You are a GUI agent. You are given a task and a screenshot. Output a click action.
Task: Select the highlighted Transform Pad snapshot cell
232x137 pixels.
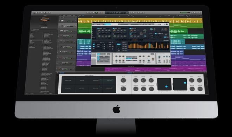pyautogui.click(x=109, y=80)
